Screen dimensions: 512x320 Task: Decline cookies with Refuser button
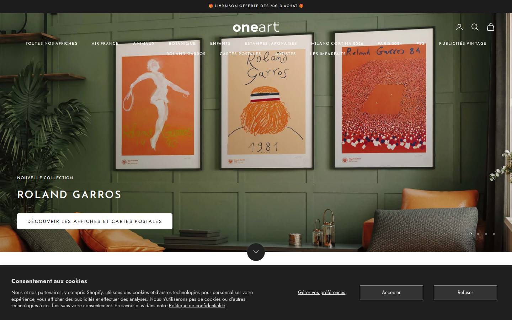click(465, 292)
